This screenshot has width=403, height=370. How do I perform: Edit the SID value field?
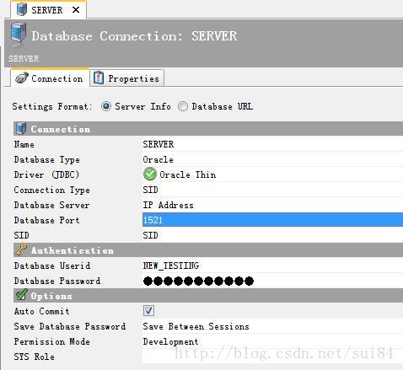(x=272, y=235)
